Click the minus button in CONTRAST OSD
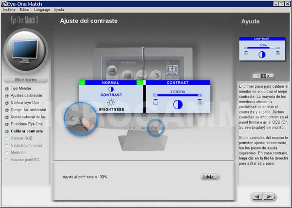Image resolution: width=292 pixels, height=208 pixels. (156, 103)
